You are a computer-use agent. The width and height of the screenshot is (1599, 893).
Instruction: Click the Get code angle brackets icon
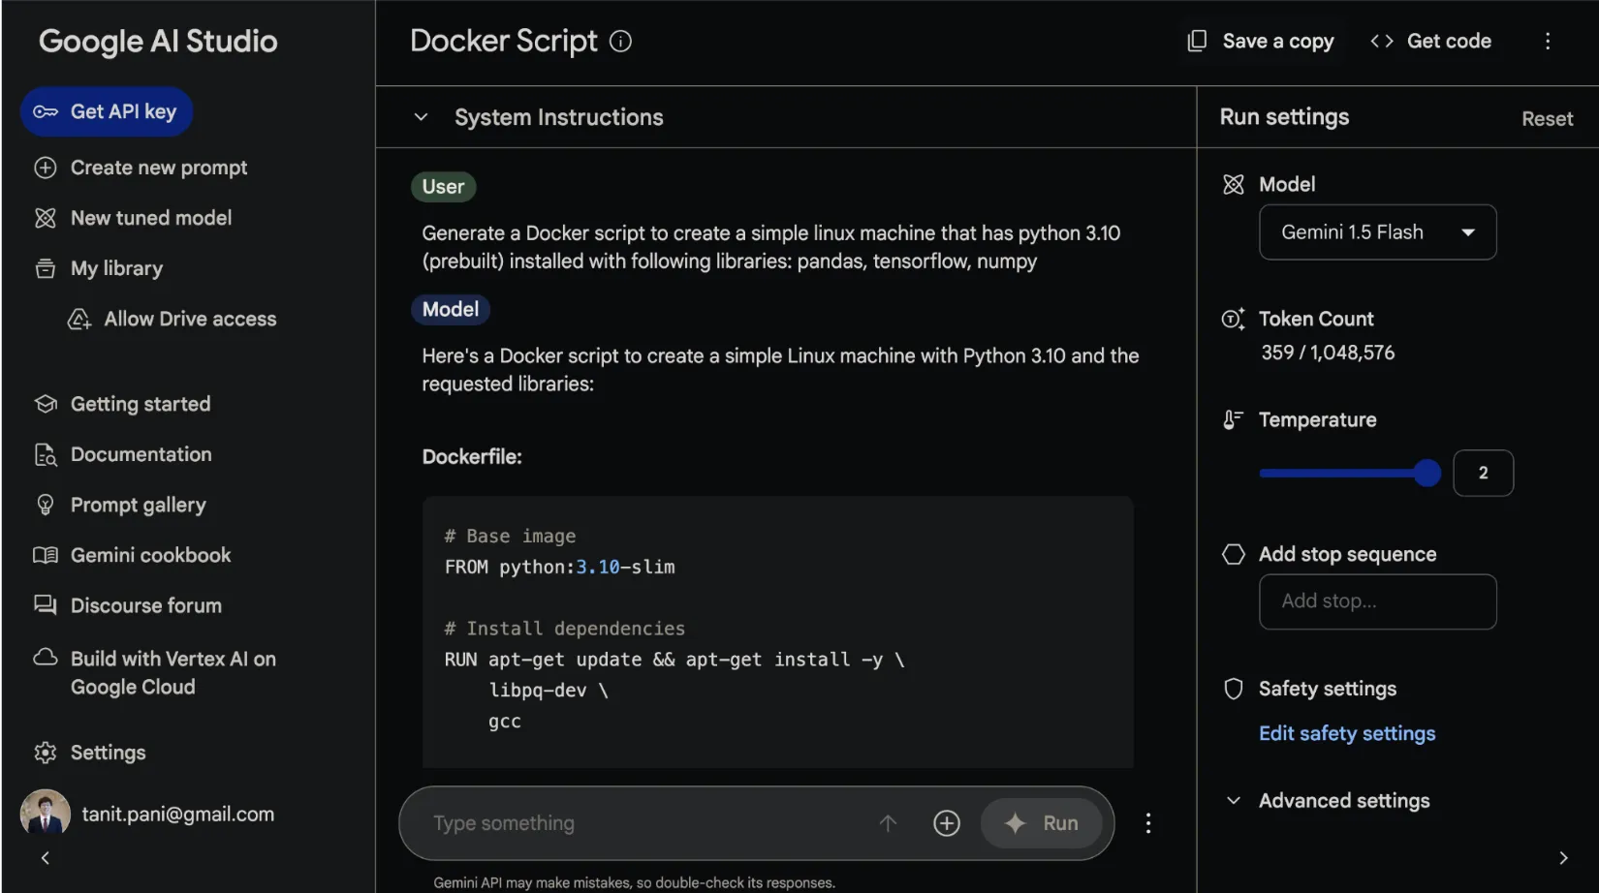[1382, 41]
